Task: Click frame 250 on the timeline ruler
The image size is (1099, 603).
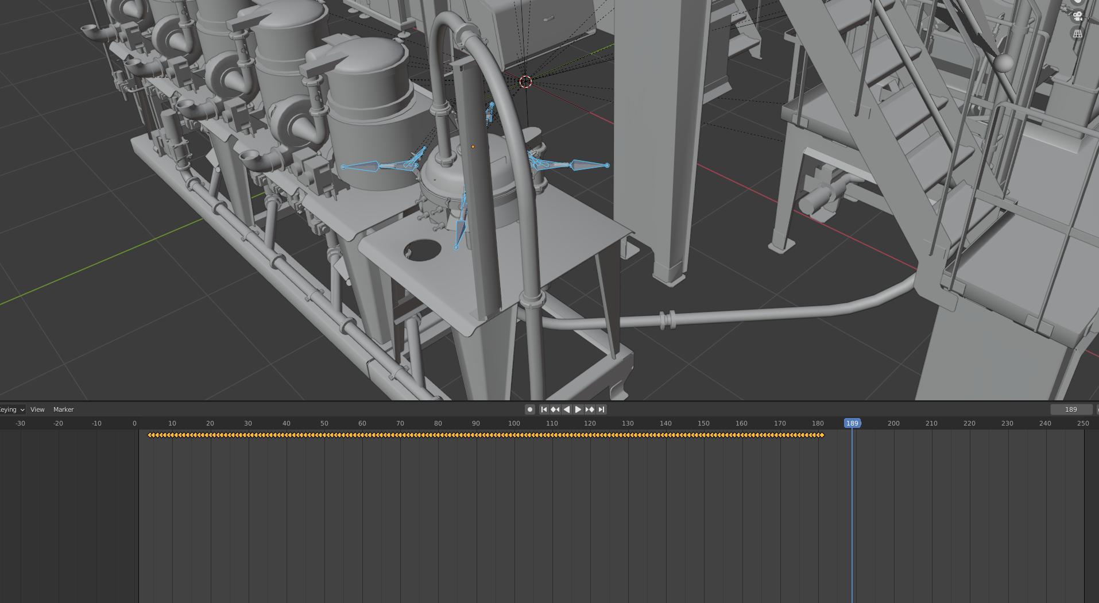Action: pos(1083,423)
